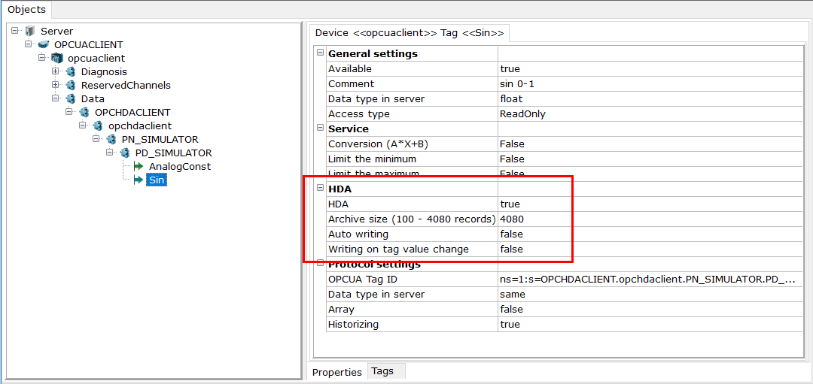
Task: Collapse the OPCUACLIENT tree node
Action: (28, 44)
